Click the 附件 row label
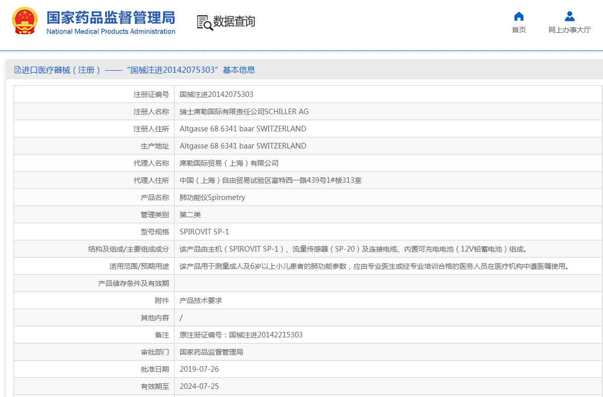 click(x=162, y=301)
